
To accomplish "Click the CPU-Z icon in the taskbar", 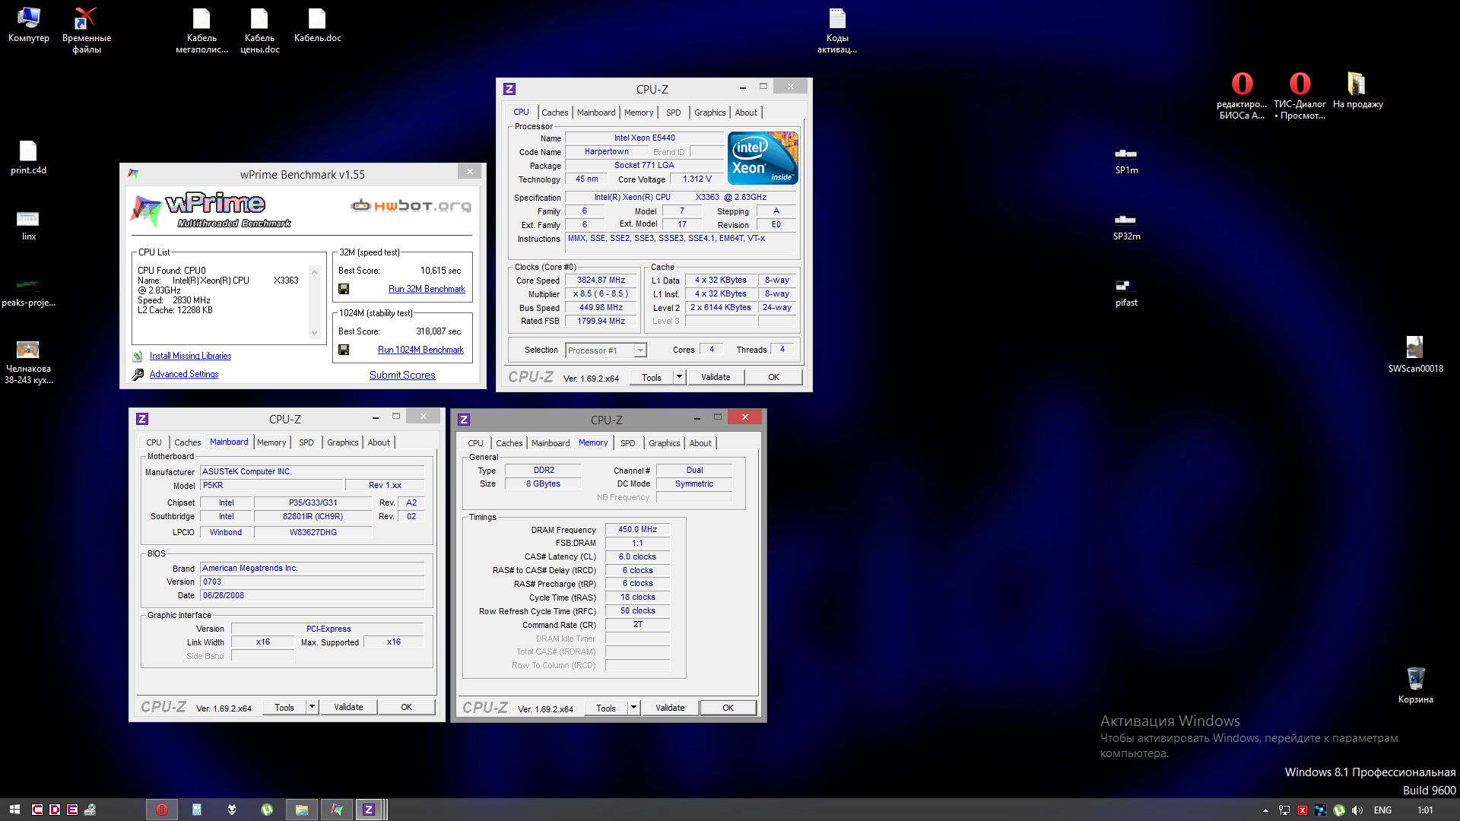I will 369,810.
